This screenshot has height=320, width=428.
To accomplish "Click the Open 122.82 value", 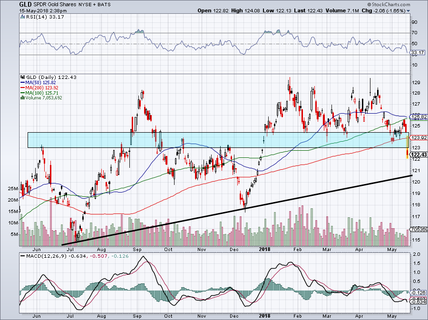I will (x=213, y=10).
